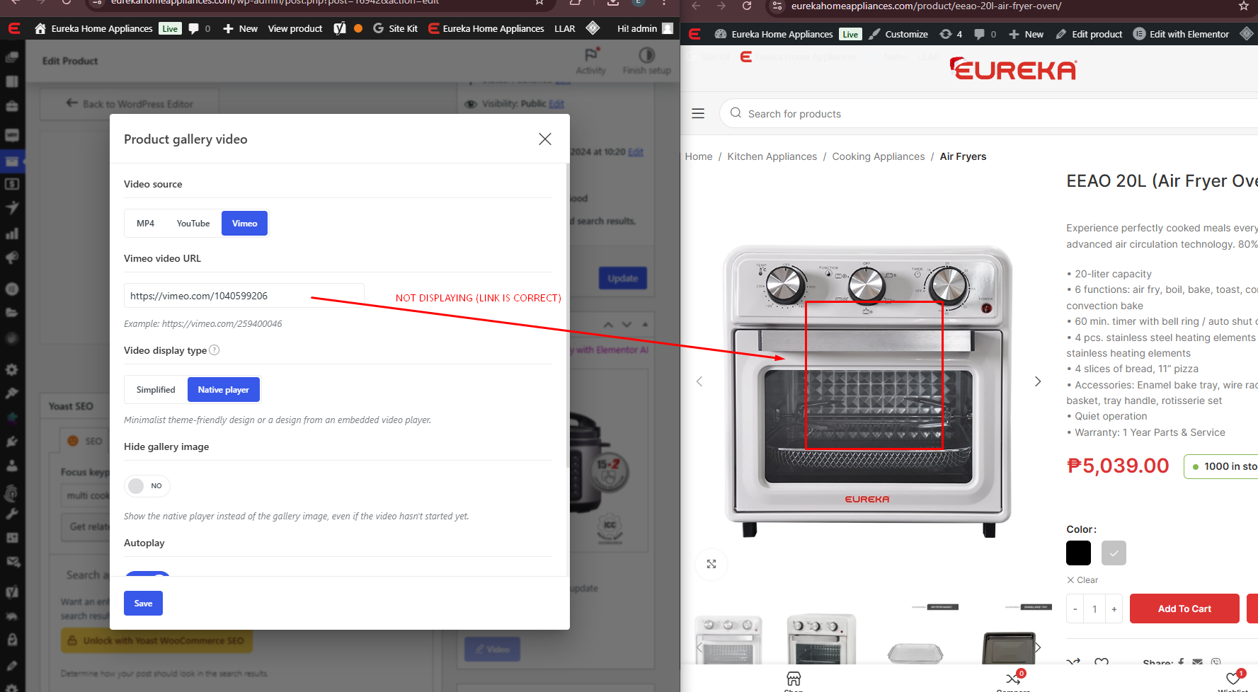Image resolution: width=1258 pixels, height=692 pixels.
Task: Click the Vimeo video URL field
Action: (x=244, y=296)
